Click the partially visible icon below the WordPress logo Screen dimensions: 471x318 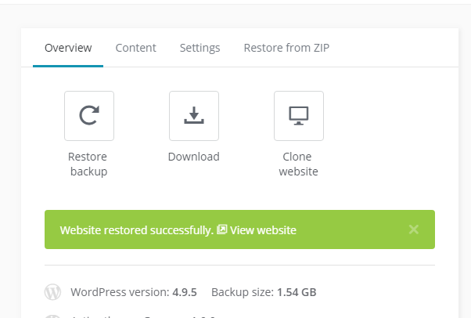pyautogui.click(x=52, y=316)
